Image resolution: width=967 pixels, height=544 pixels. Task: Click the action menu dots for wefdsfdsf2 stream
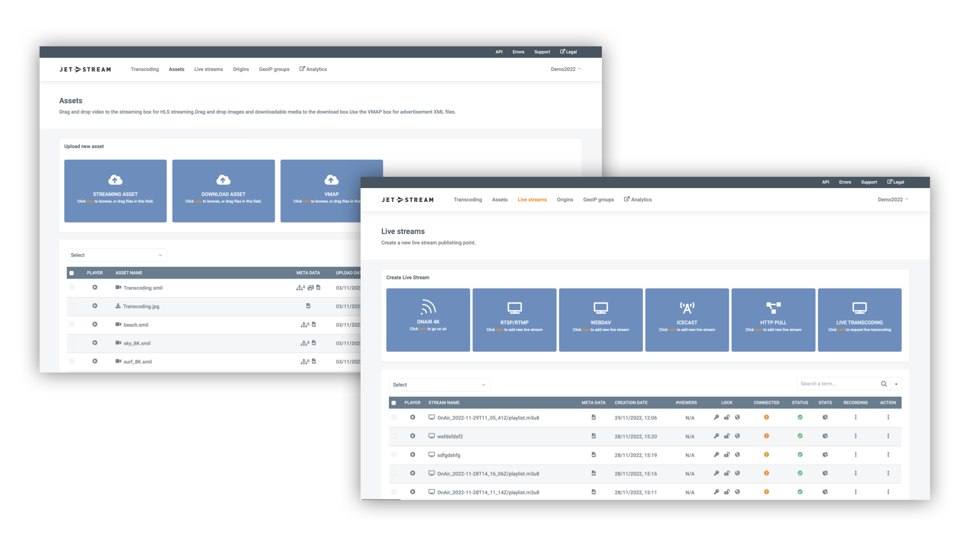[888, 436]
